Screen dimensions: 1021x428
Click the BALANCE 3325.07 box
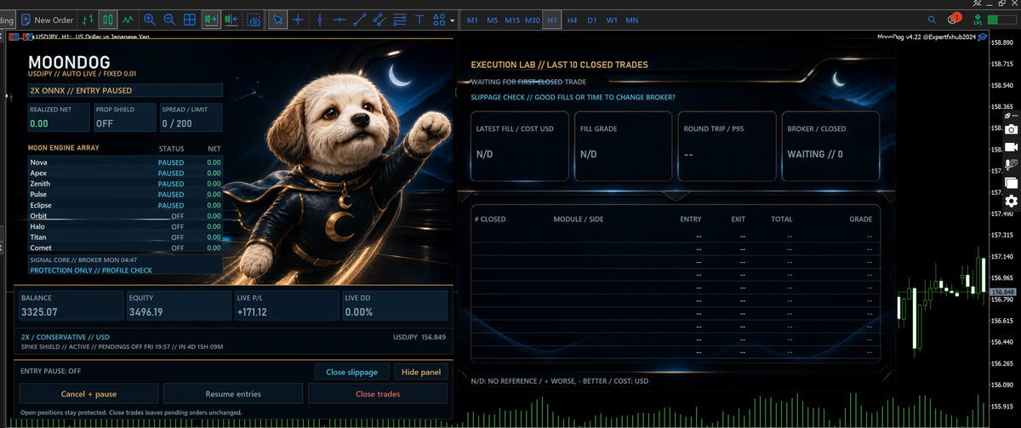(71, 306)
